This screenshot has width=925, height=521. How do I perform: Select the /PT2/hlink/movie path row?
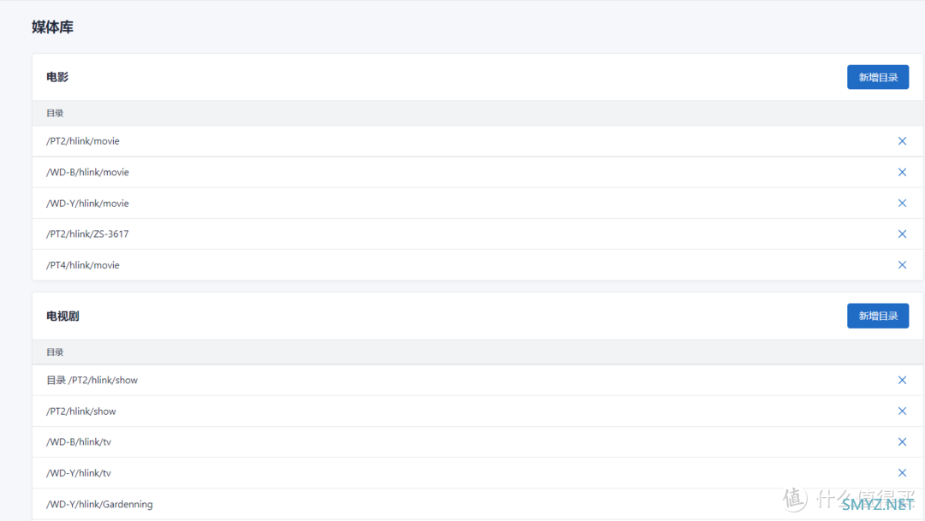pyautogui.click(x=477, y=141)
